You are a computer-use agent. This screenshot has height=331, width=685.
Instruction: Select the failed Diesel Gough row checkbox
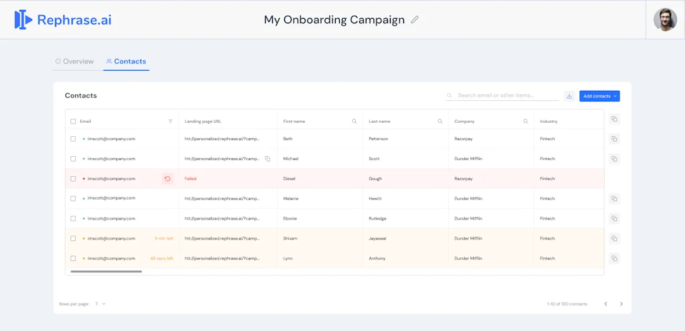[x=74, y=179]
